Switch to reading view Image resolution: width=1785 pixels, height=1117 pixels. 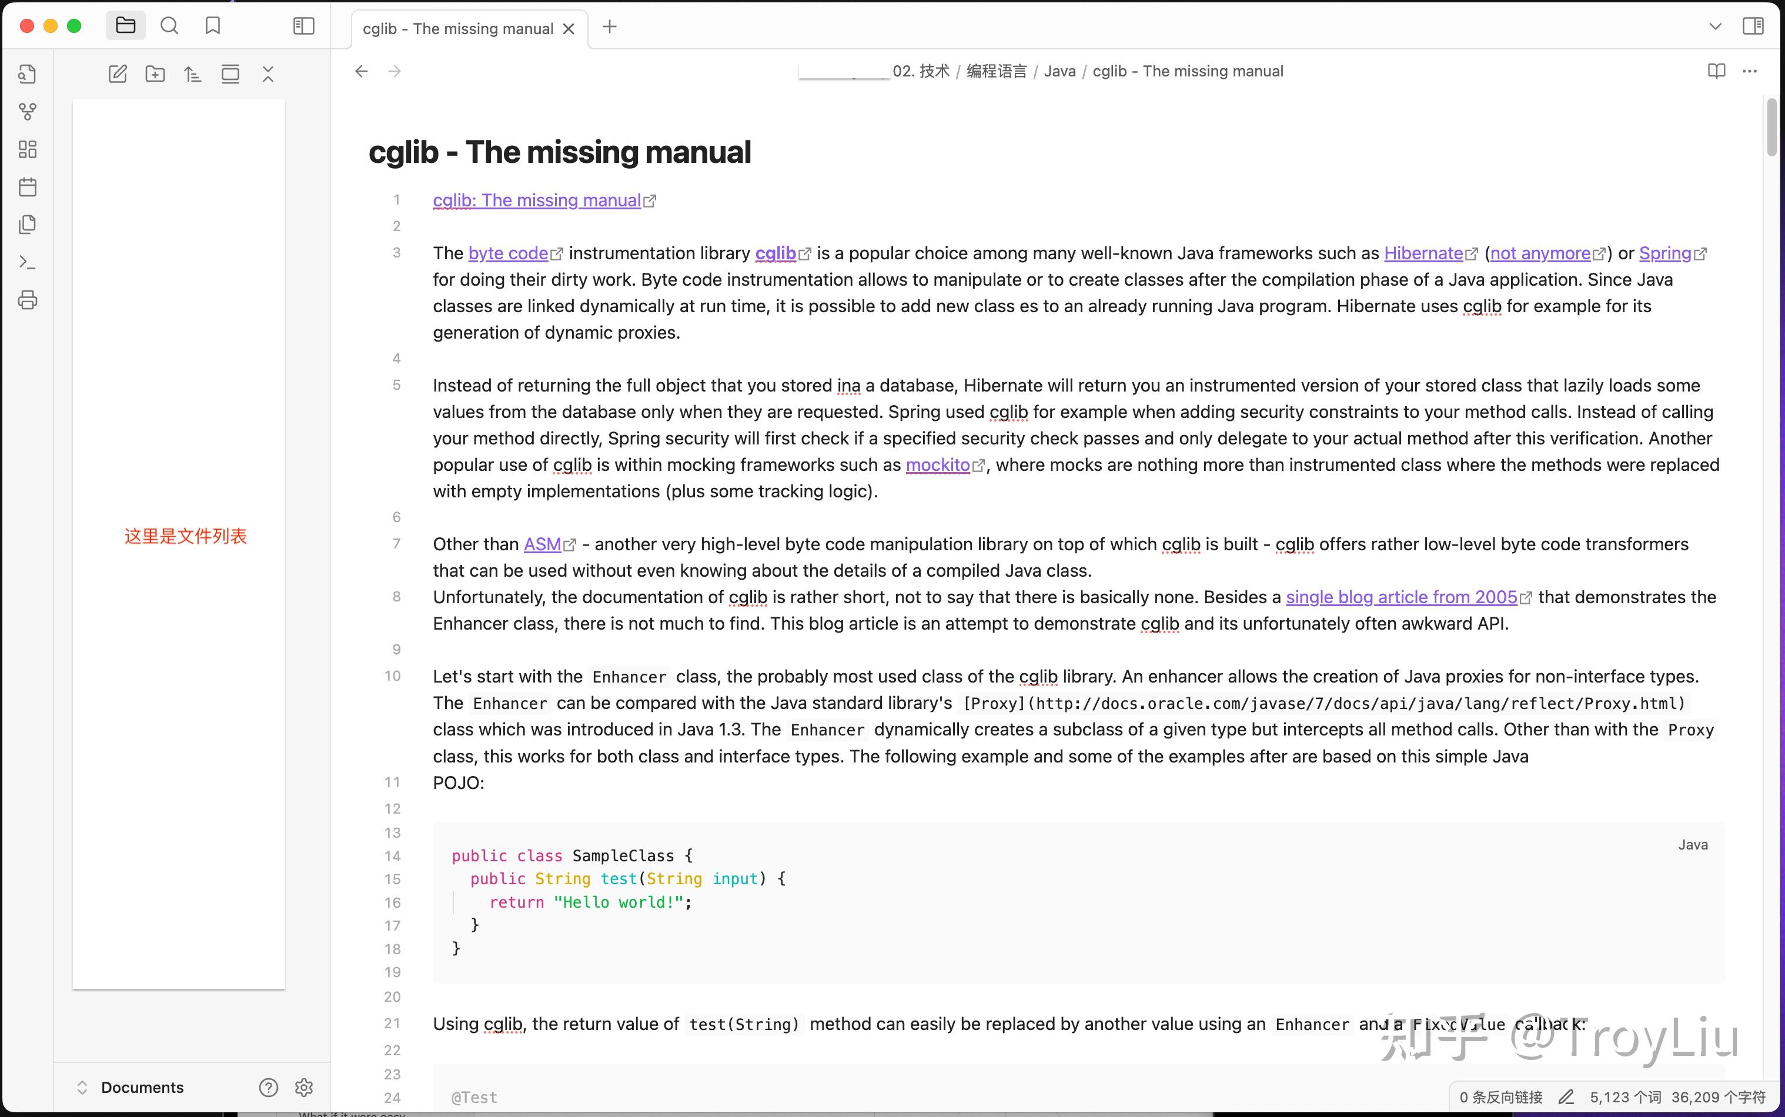[1716, 71]
